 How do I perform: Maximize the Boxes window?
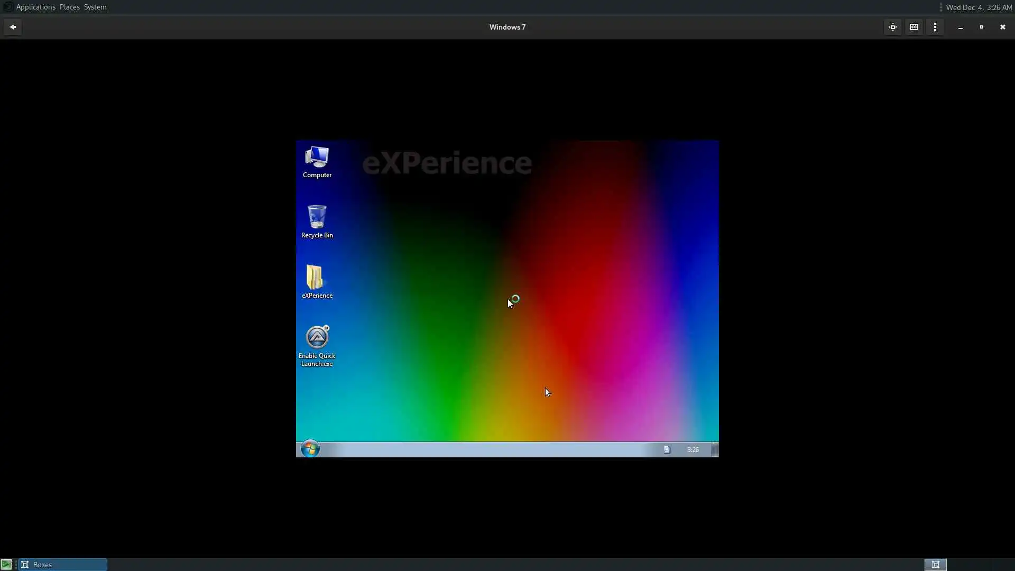click(982, 27)
